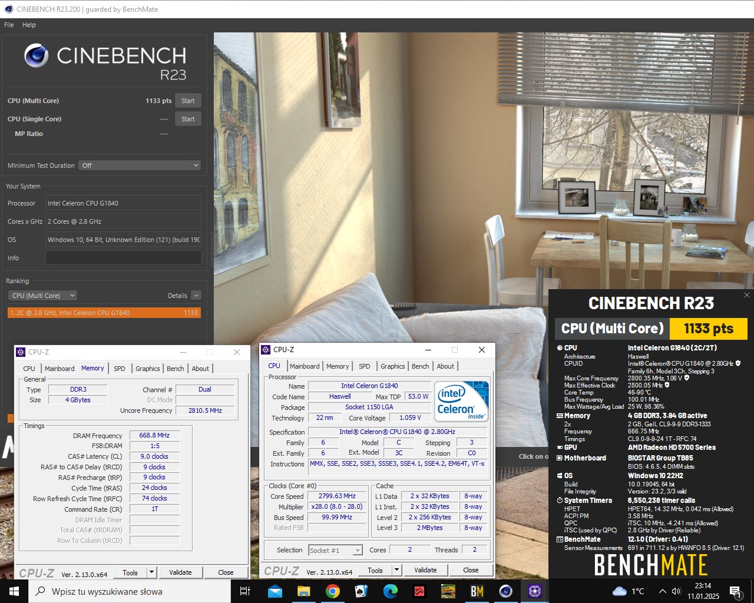The height and width of the screenshot is (603, 754).
Task: Click the 1133 pts score in BenchMate panel
Action: pyautogui.click(x=708, y=329)
